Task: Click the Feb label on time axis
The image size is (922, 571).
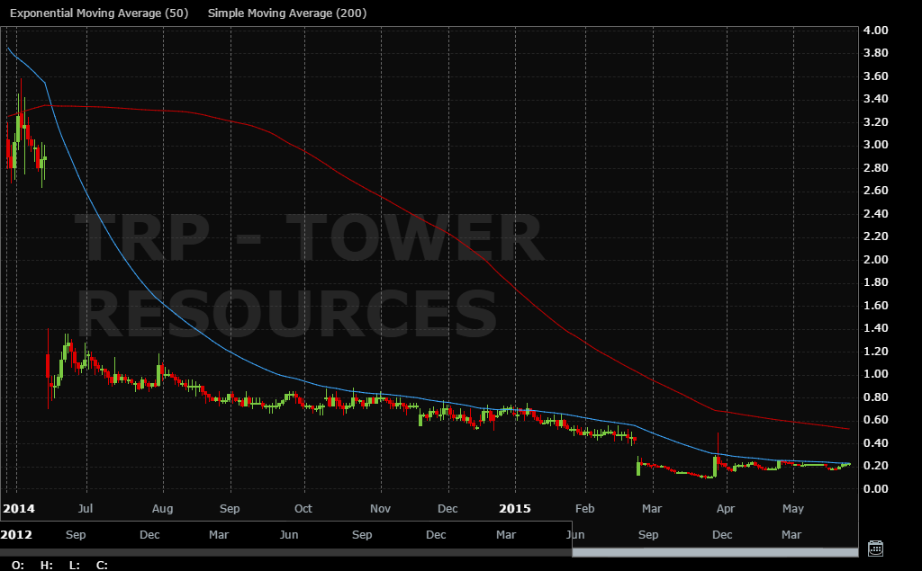Action: click(585, 508)
